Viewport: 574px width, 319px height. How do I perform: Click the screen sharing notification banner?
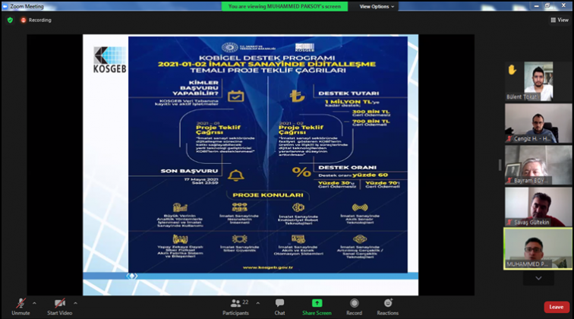click(285, 6)
